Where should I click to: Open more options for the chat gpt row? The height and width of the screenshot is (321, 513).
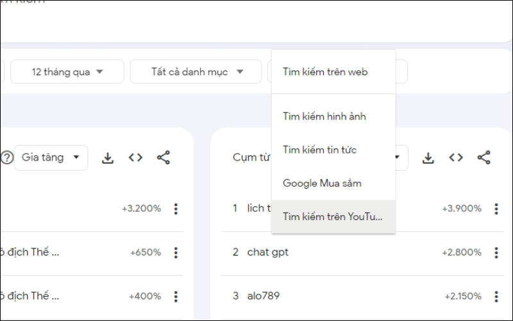[496, 252]
